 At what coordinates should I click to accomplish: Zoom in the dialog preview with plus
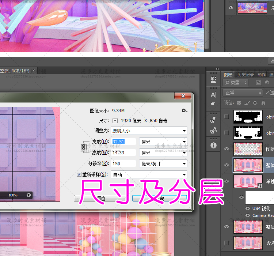click(x=28, y=195)
